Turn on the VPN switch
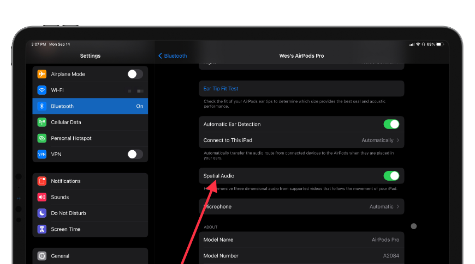The image size is (475, 264). [x=135, y=155]
